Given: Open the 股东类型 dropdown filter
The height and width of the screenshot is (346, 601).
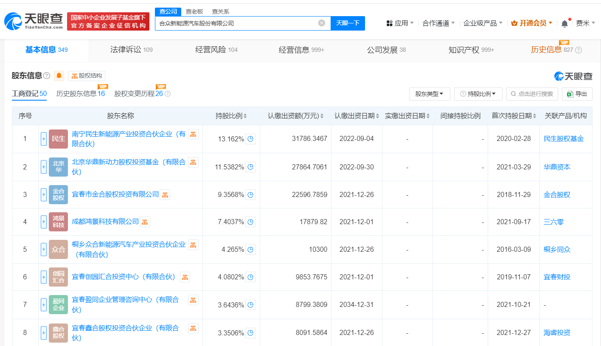Looking at the screenshot, I should point(430,94).
